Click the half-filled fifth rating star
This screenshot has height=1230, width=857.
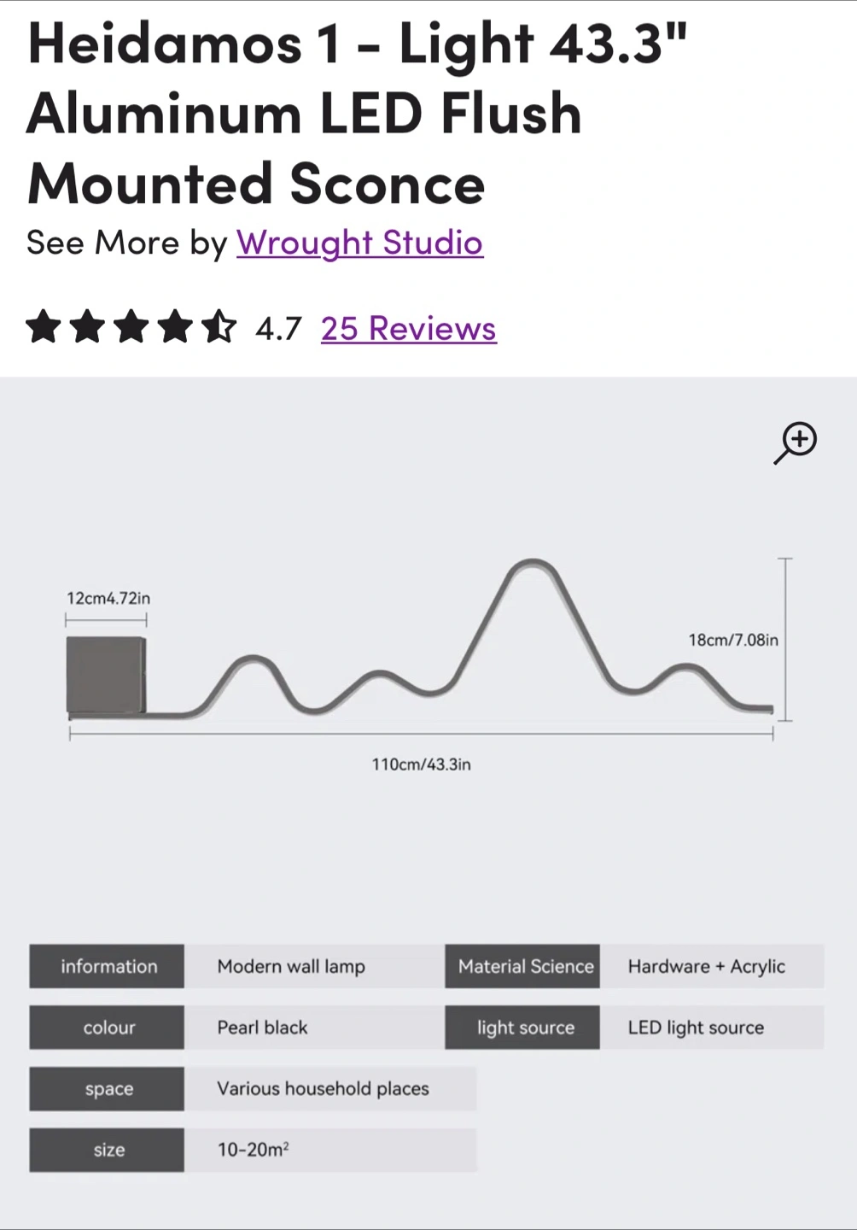(219, 327)
